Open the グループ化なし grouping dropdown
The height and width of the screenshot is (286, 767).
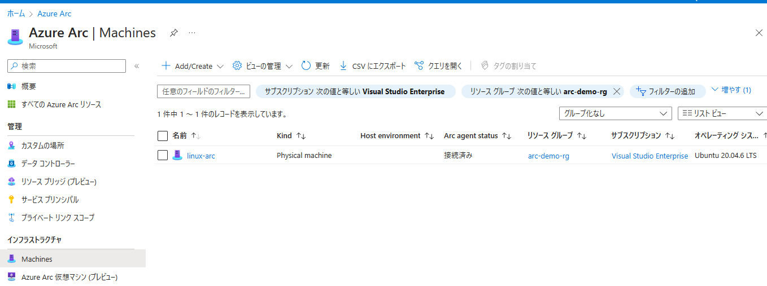click(x=615, y=113)
